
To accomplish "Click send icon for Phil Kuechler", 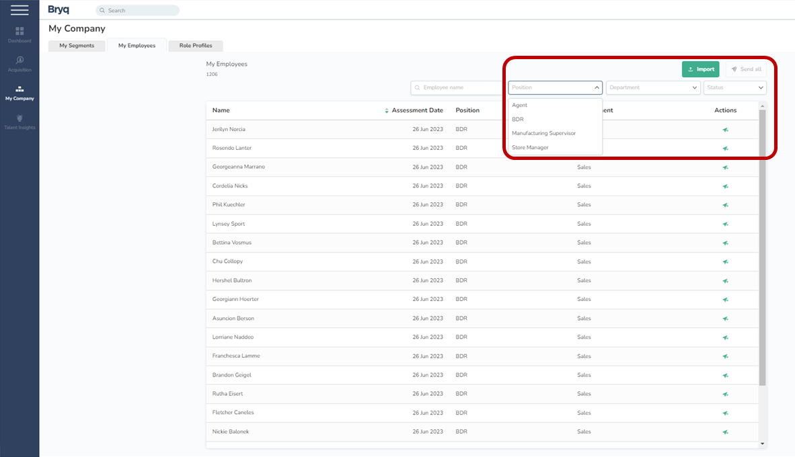I will pyautogui.click(x=725, y=205).
